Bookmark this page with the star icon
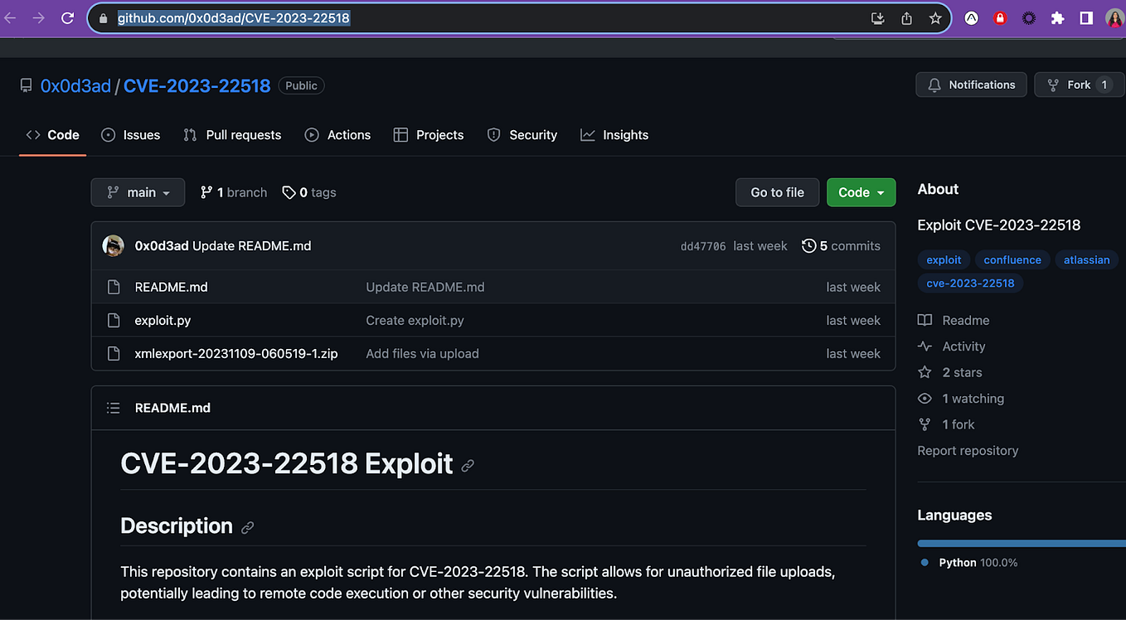Viewport: 1126px width, 620px height. point(935,18)
